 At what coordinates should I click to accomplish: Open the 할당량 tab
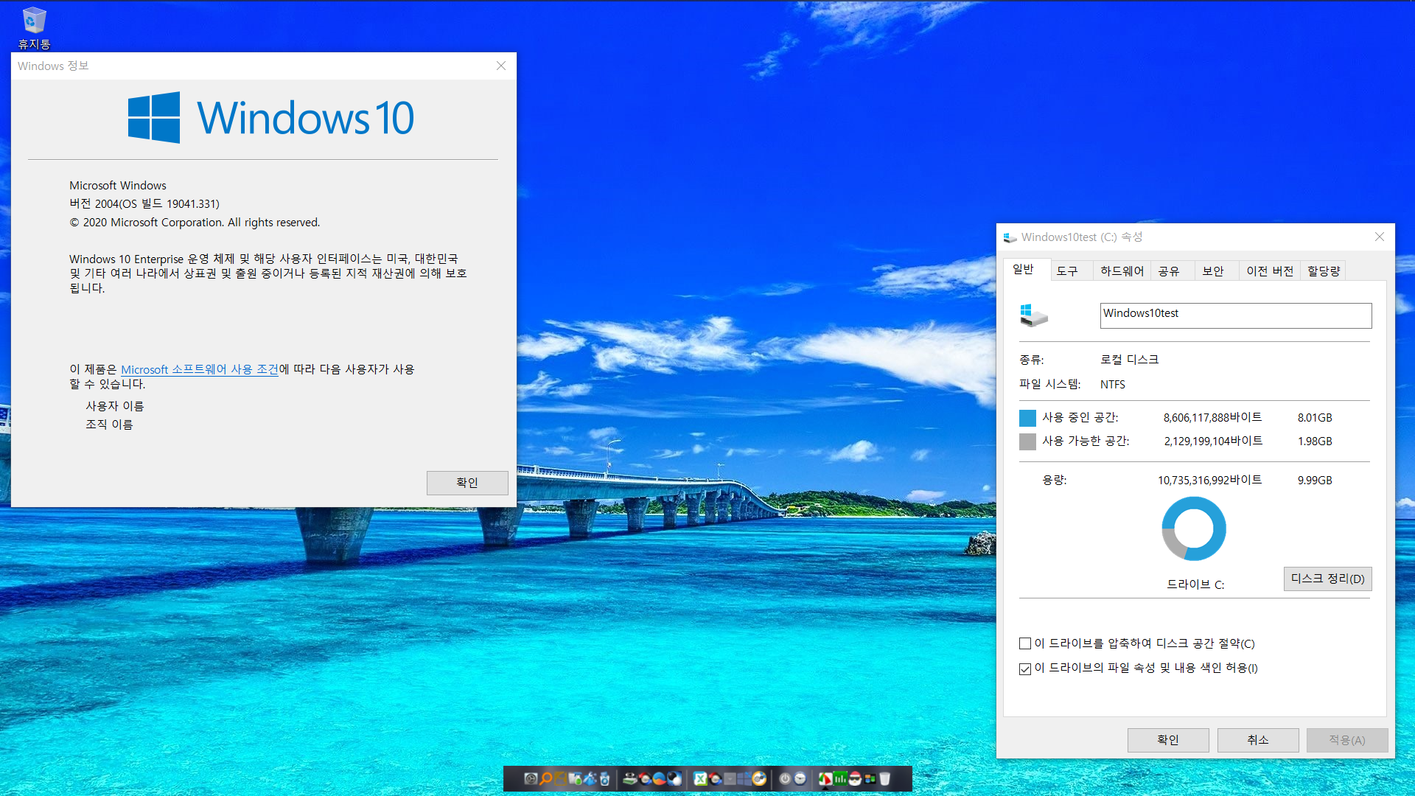click(1324, 271)
